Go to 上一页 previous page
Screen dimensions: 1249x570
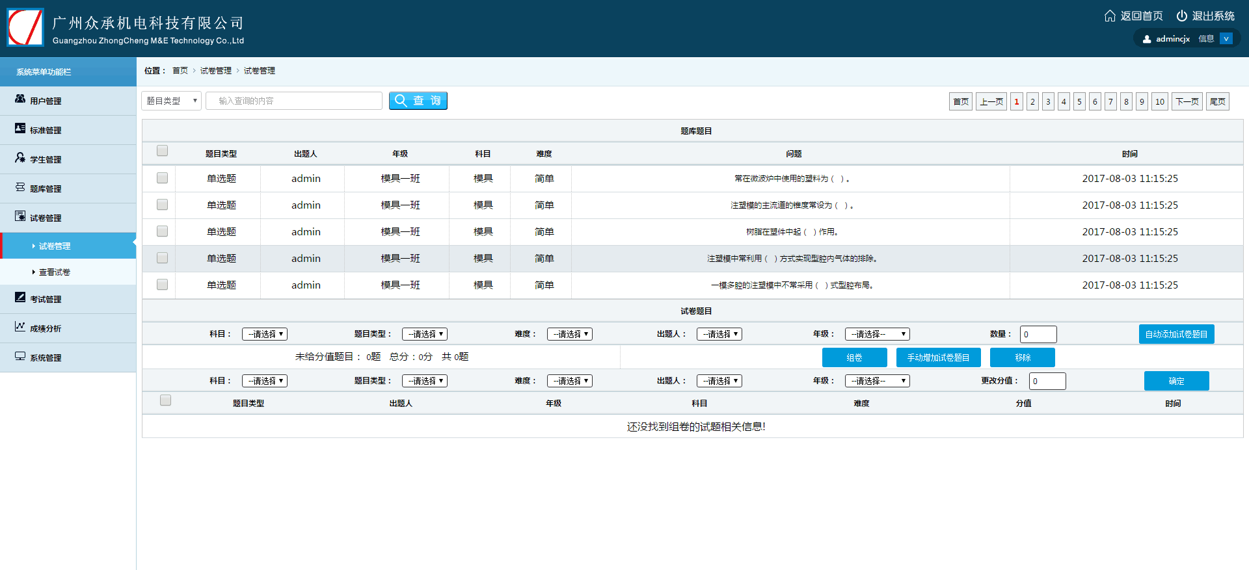click(991, 101)
